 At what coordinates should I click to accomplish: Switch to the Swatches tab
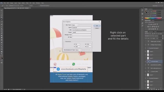[150, 9]
